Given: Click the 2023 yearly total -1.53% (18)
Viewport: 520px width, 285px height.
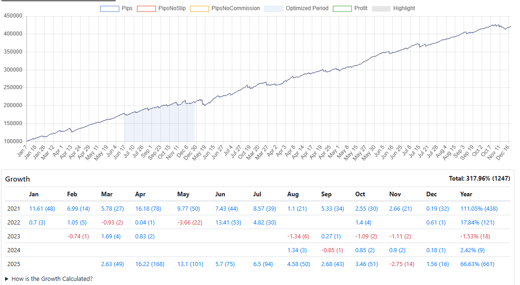Looking at the screenshot, I should tap(475, 236).
